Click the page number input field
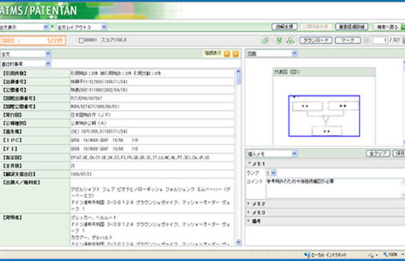 379,41
